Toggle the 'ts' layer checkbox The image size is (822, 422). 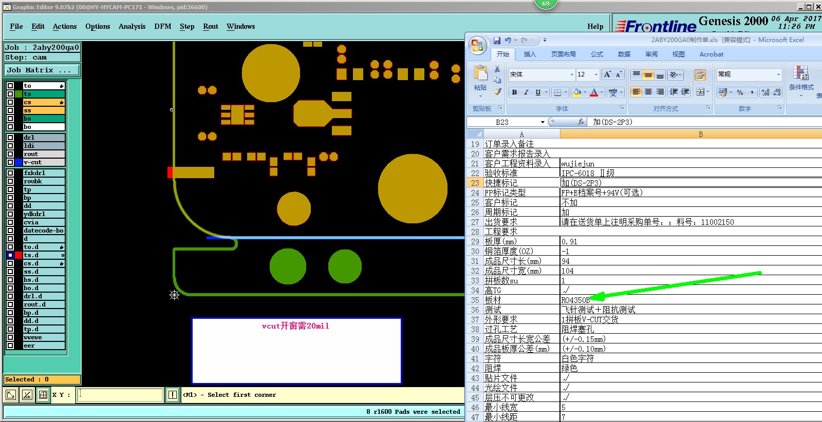(10, 94)
